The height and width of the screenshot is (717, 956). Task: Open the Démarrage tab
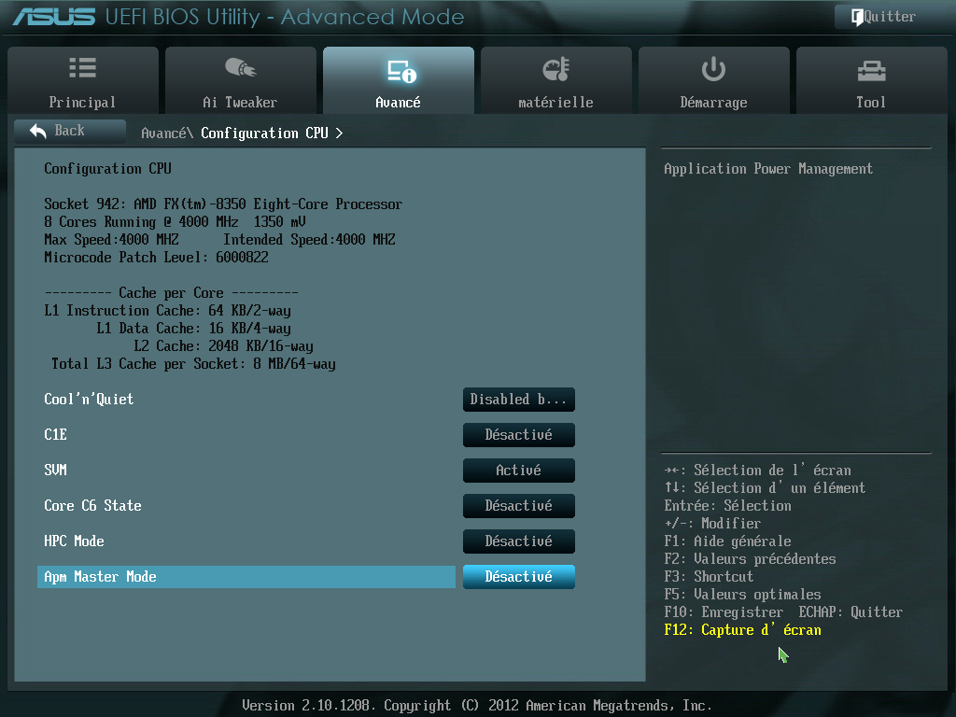coord(714,80)
